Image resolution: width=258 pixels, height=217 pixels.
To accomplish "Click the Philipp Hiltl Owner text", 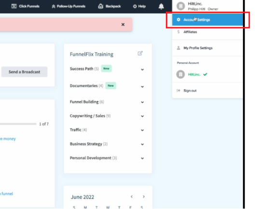I will tap(203, 9).
